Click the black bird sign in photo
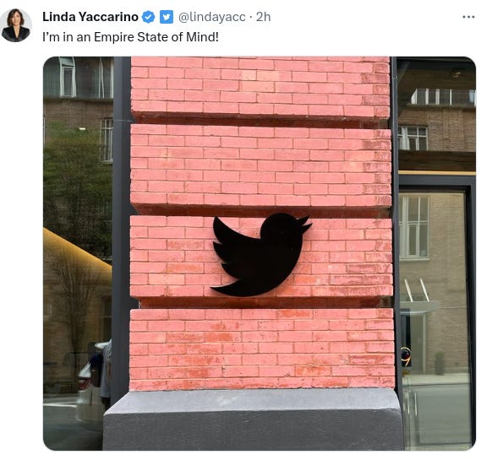The image size is (481, 460). pos(261,255)
